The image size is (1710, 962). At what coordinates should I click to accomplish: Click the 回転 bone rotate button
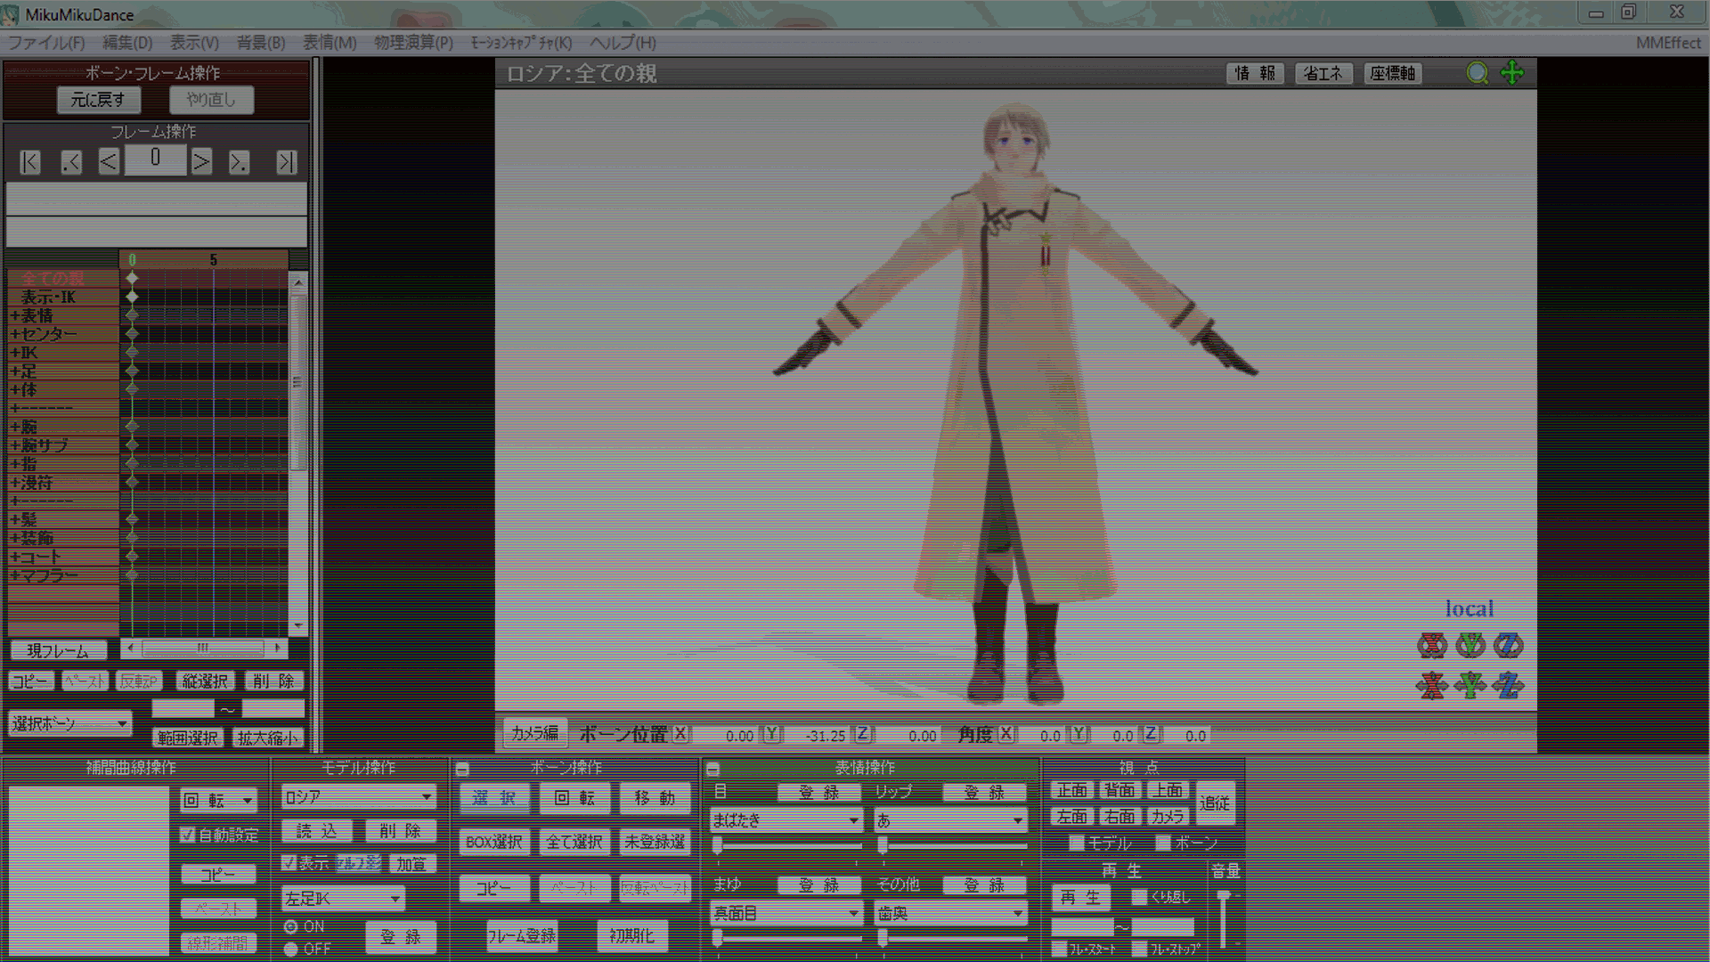tap(574, 799)
